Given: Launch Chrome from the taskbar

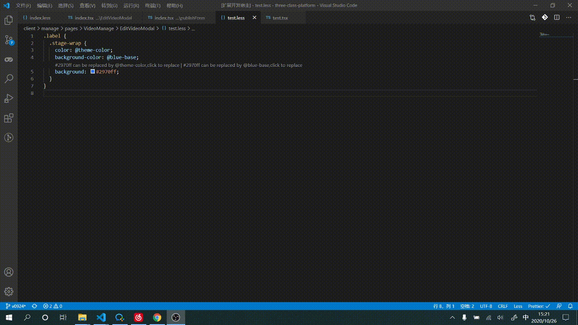Looking at the screenshot, I should 157,317.
